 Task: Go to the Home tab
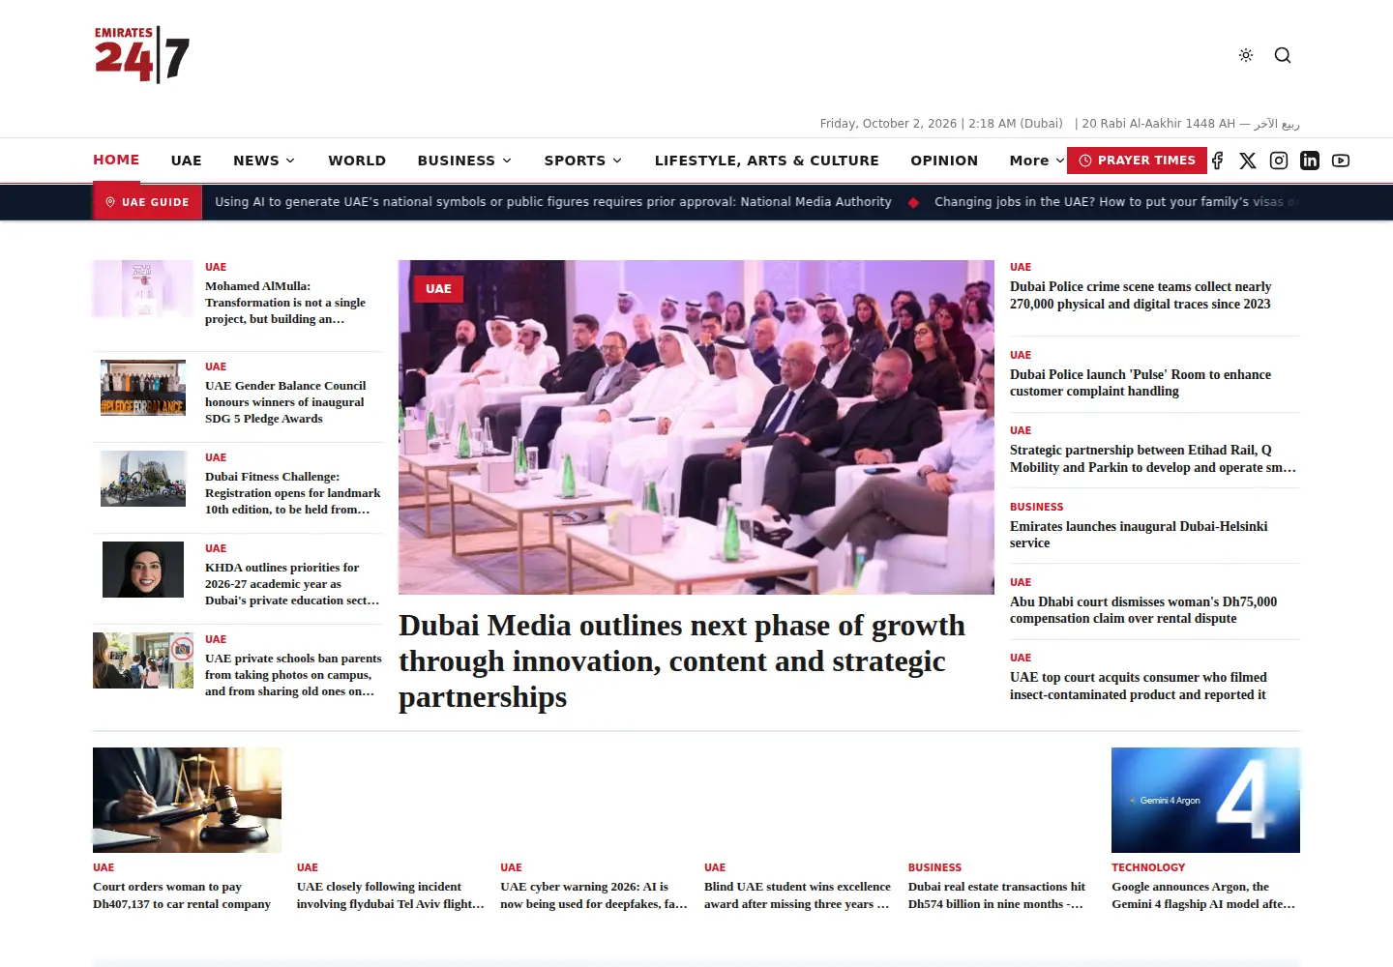pyautogui.click(x=116, y=160)
